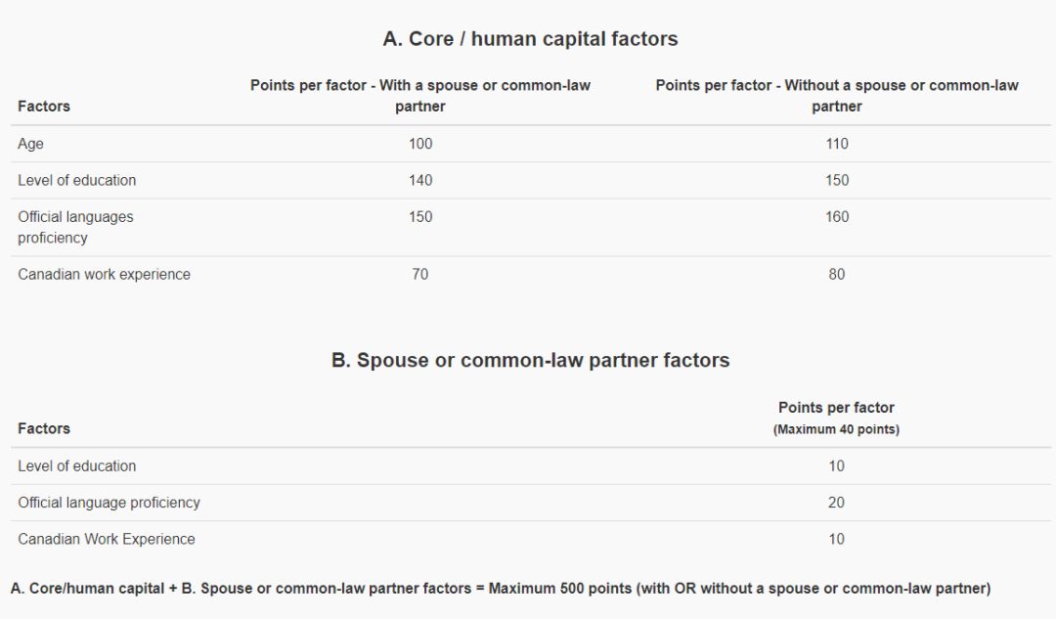Click the value 20 in spouse factors table
1056x619 pixels.
(837, 503)
